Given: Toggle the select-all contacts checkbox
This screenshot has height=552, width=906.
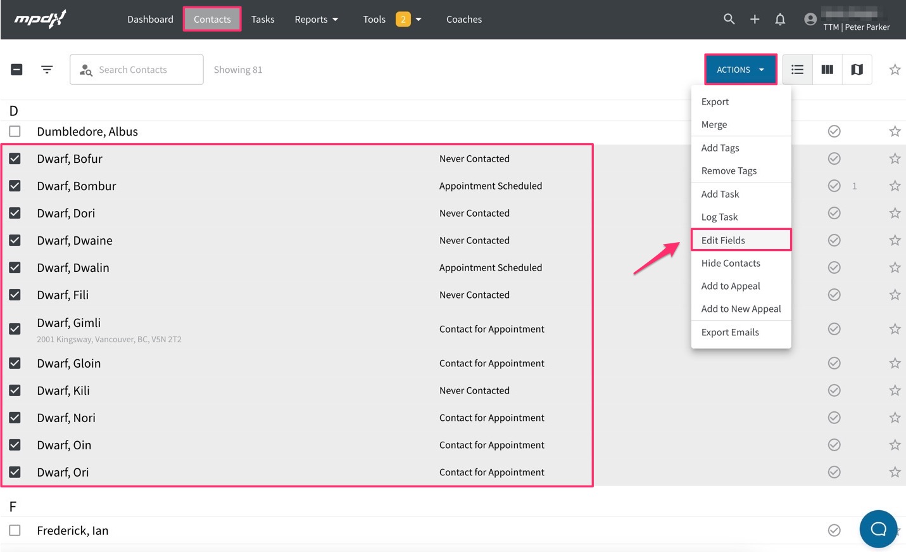Looking at the screenshot, I should pyautogui.click(x=17, y=70).
